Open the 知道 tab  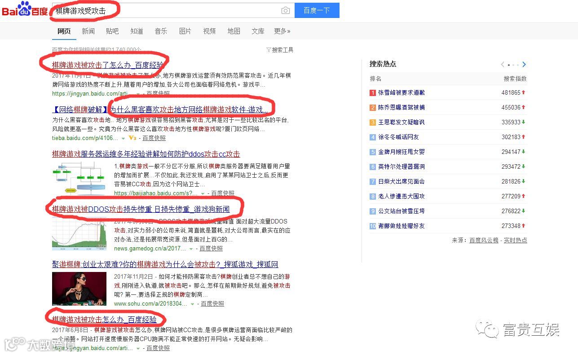pyautogui.click(x=137, y=31)
